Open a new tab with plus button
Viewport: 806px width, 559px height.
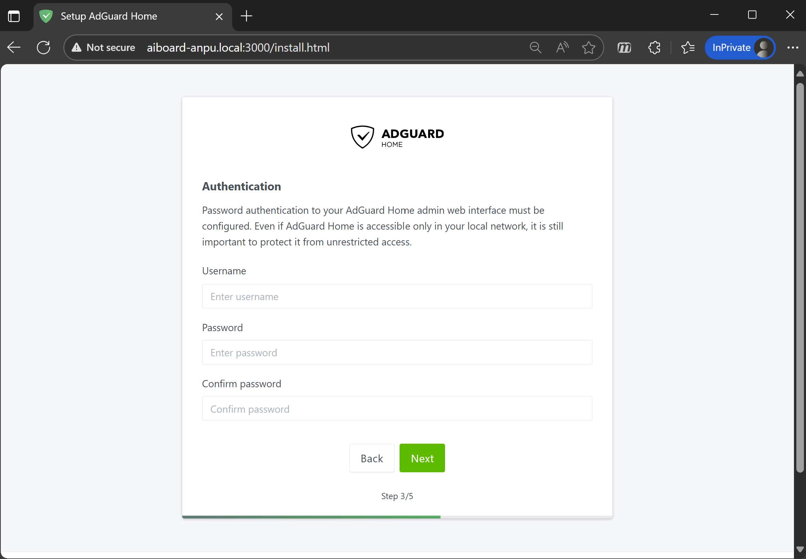[246, 16]
